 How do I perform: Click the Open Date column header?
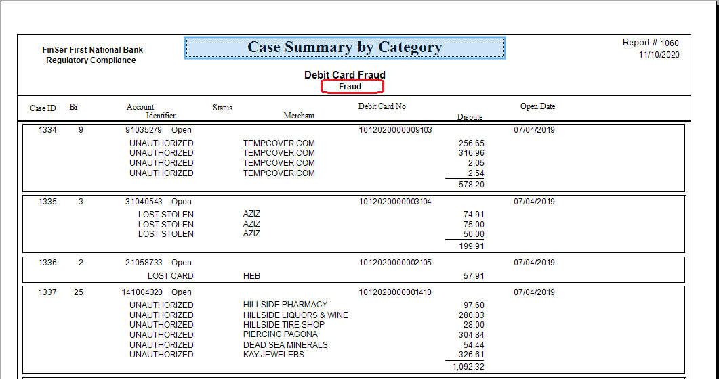pos(537,106)
